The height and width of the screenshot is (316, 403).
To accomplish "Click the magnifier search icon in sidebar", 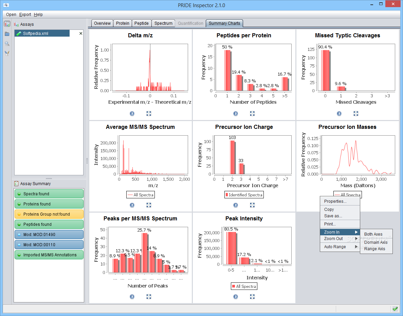I will click(x=7, y=44).
